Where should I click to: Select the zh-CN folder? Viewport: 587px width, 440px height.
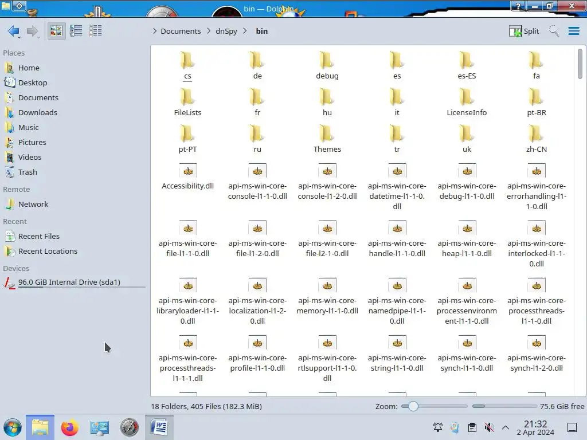tap(537, 139)
